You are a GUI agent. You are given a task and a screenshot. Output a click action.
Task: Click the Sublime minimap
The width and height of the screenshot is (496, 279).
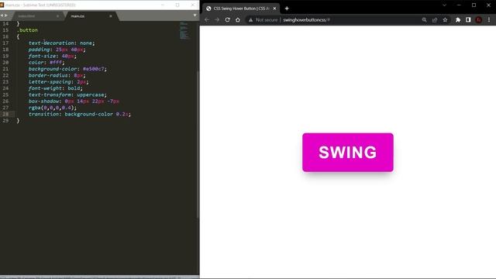tap(184, 30)
